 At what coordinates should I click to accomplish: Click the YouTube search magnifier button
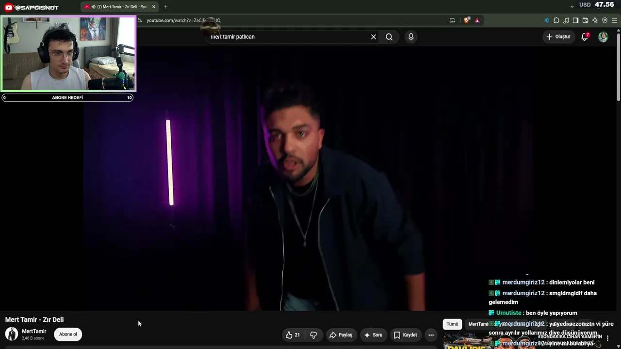(389, 37)
